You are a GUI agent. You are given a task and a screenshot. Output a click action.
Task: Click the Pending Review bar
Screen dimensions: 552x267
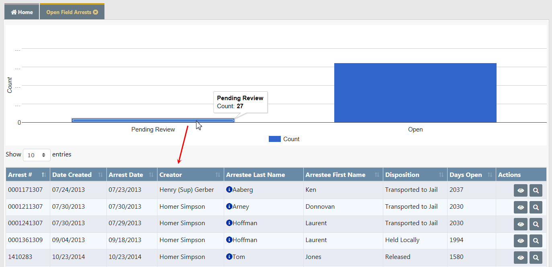[x=153, y=120]
